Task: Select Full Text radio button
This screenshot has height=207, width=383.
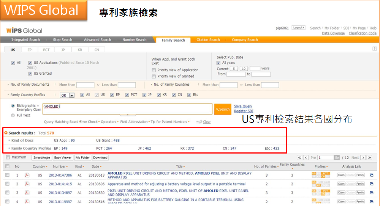Action: pos(13,116)
